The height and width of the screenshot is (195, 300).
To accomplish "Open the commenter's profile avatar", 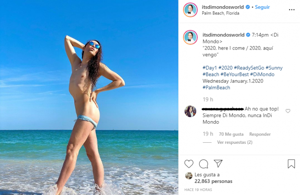I will (190, 111).
